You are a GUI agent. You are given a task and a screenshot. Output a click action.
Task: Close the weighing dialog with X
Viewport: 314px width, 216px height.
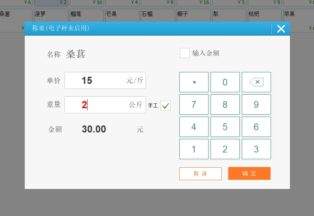tap(281, 29)
